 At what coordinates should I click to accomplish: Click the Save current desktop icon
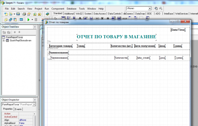[156, 9]
